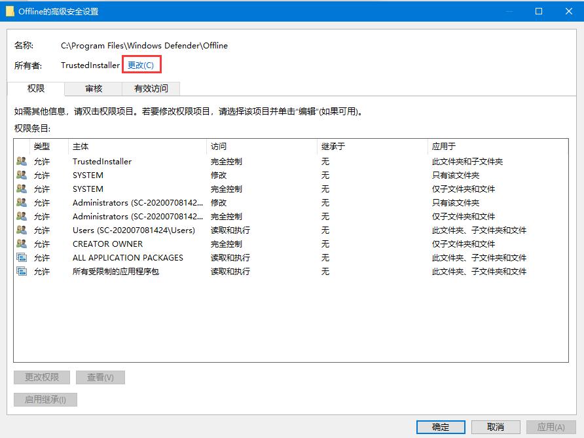Click the 启用继承(I) button
Screen dimensions: 584x438
(45, 399)
